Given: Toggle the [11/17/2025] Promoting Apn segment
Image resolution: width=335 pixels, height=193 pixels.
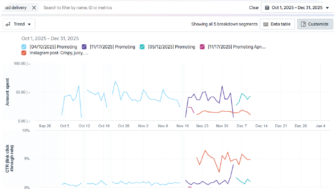Looking at the screenshot, I should [202, 47].
